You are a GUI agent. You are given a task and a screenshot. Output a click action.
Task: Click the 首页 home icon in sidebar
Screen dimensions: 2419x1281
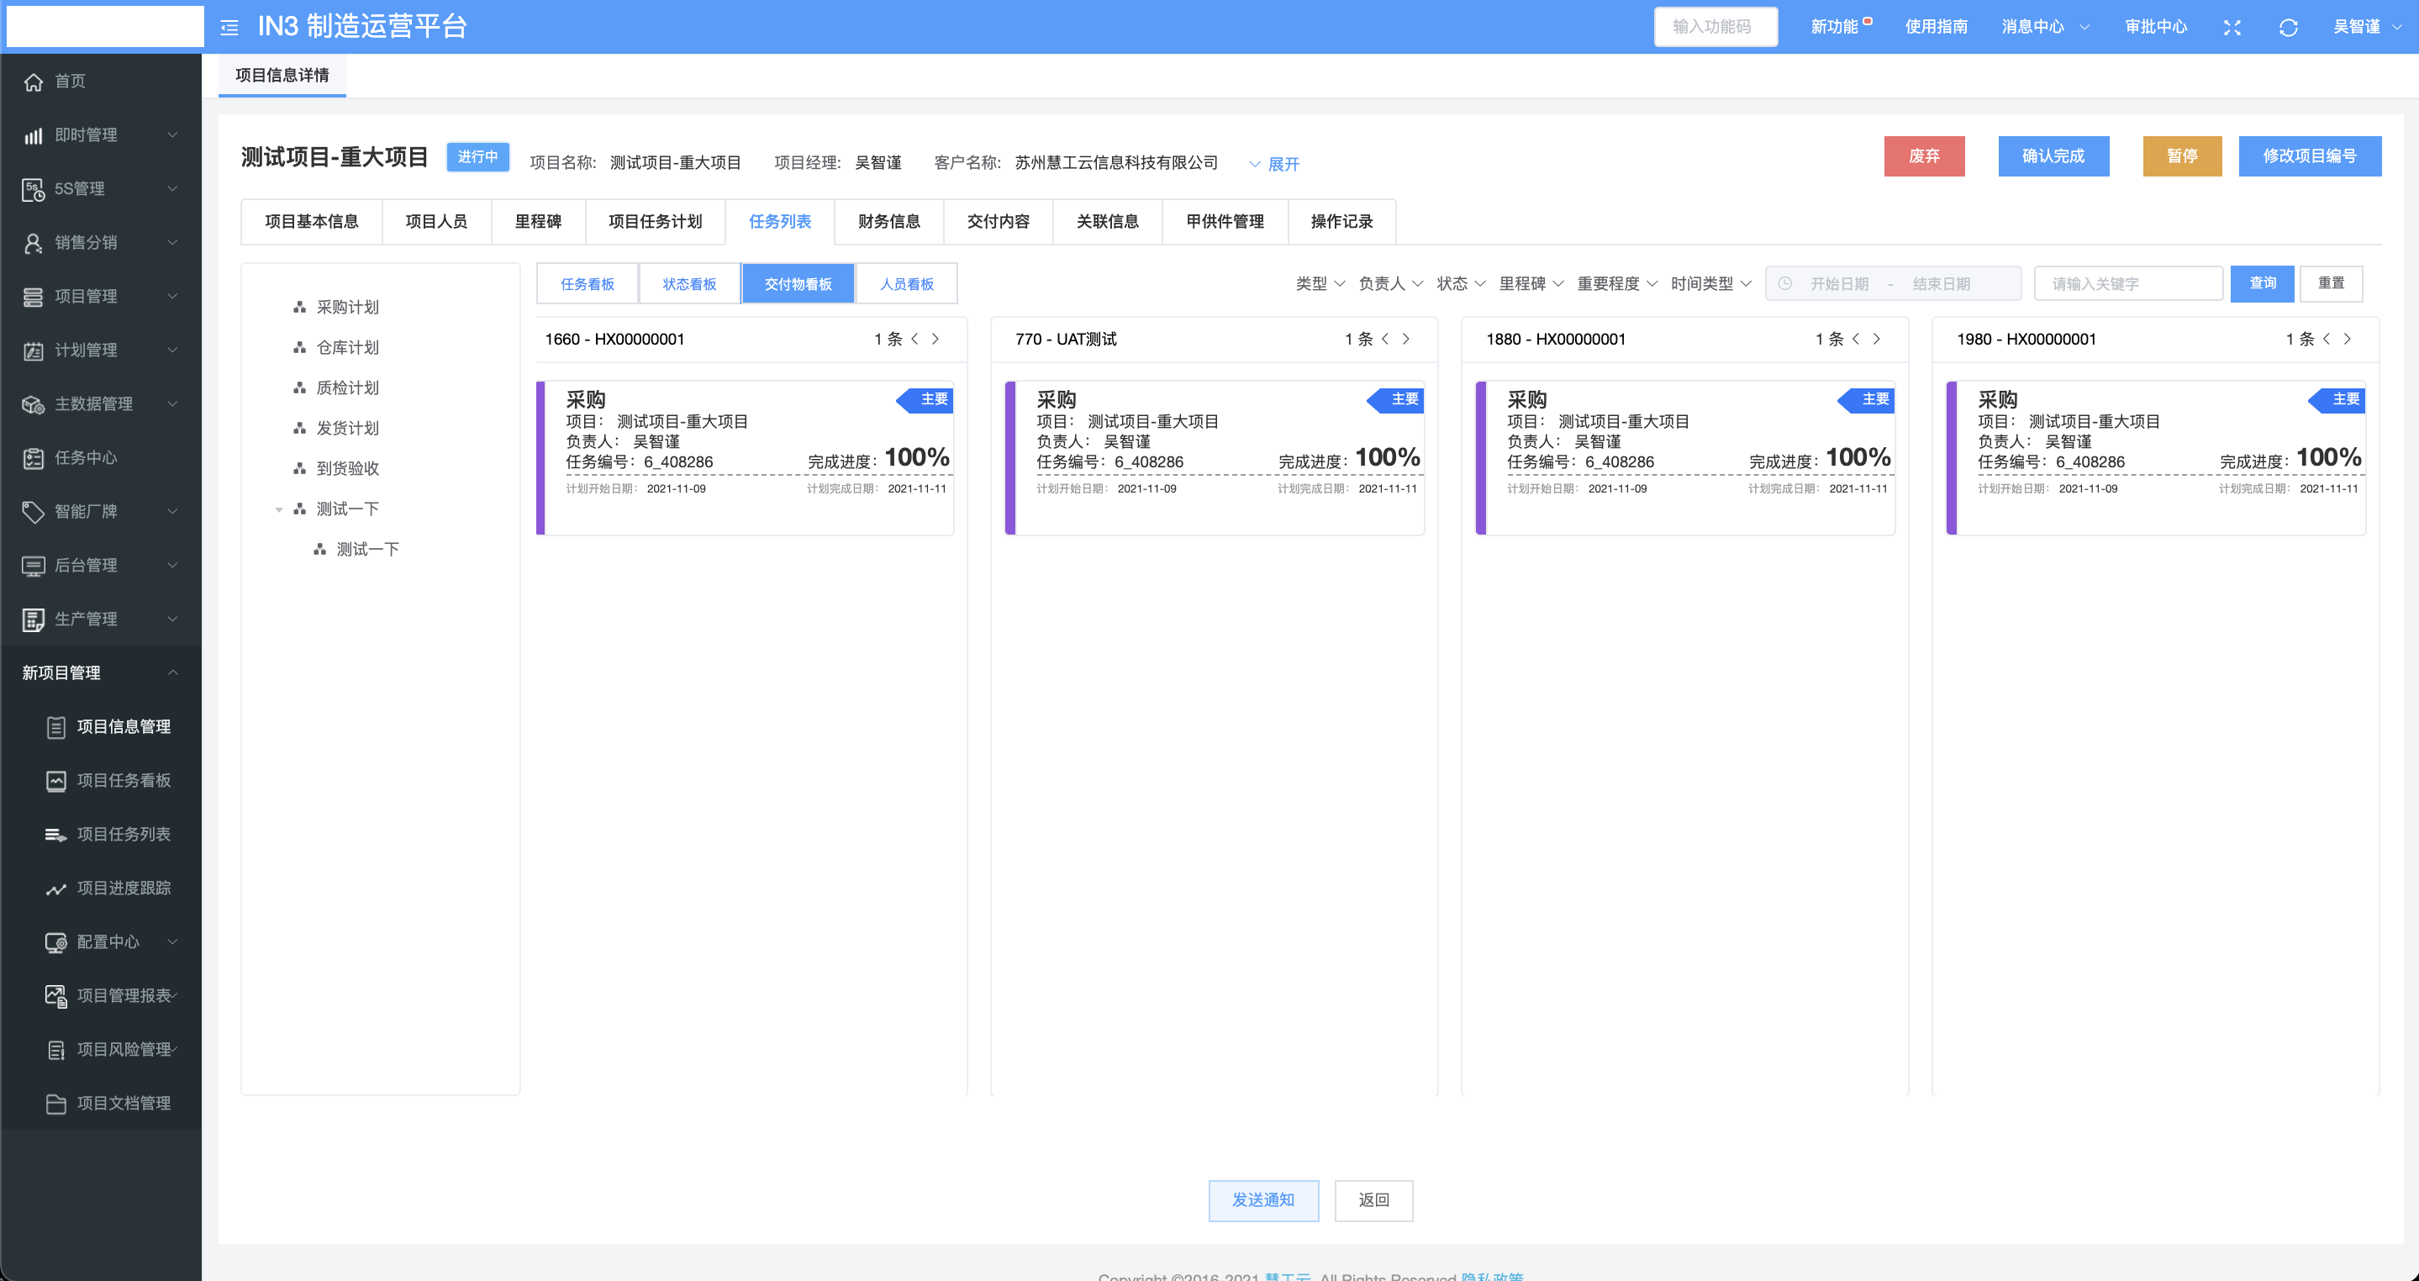click(x=34, y=82)
